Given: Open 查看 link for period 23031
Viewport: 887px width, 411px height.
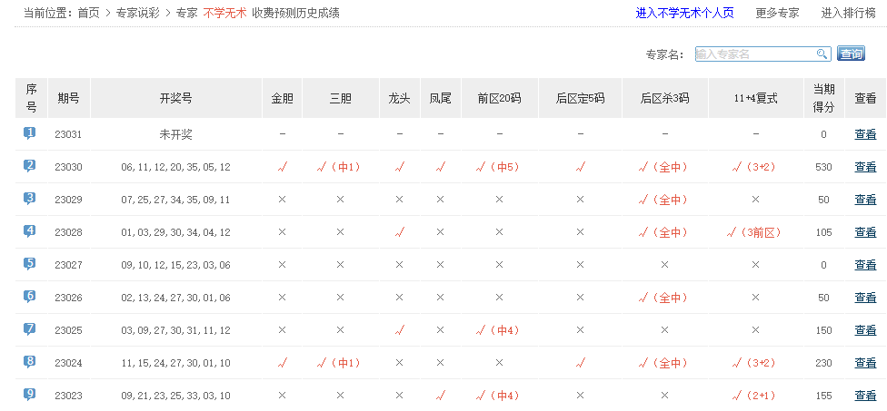Looking at the screenshot, I should click(865, 134).
